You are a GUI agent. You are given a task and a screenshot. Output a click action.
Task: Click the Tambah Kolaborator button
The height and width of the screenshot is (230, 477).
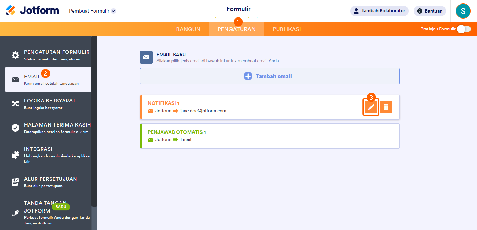coord(379,11)
